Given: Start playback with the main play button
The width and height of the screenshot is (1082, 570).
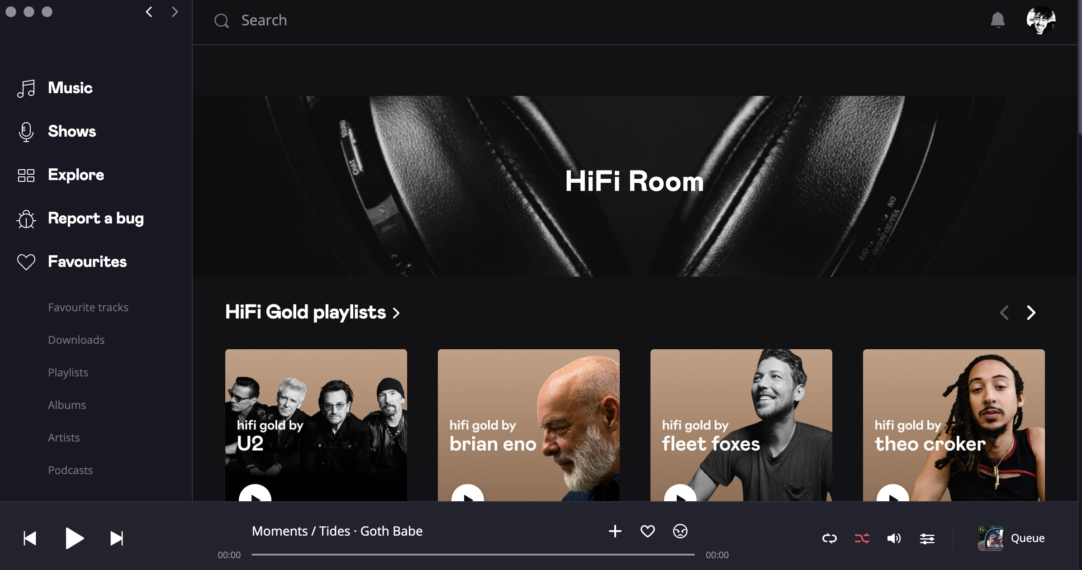Looking at the screenshot, I should [74, 538].
